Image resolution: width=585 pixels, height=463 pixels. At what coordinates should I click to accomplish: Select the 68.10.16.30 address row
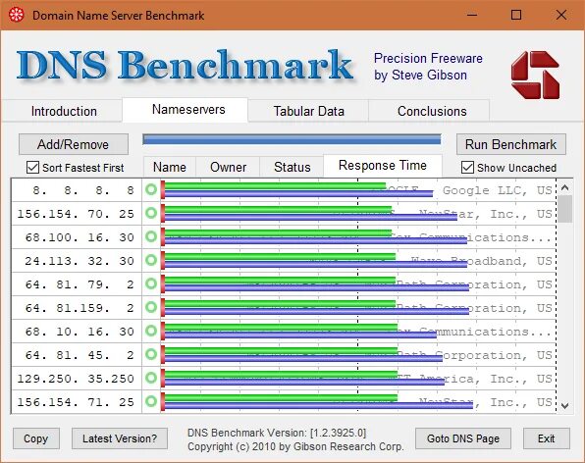[x=77, y=331]
